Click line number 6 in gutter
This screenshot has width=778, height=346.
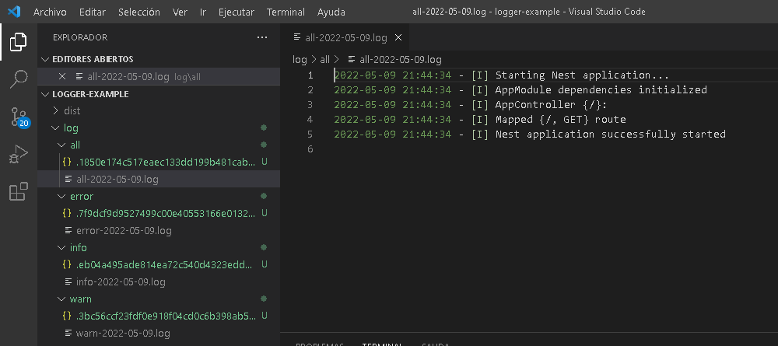coord(310,149)
